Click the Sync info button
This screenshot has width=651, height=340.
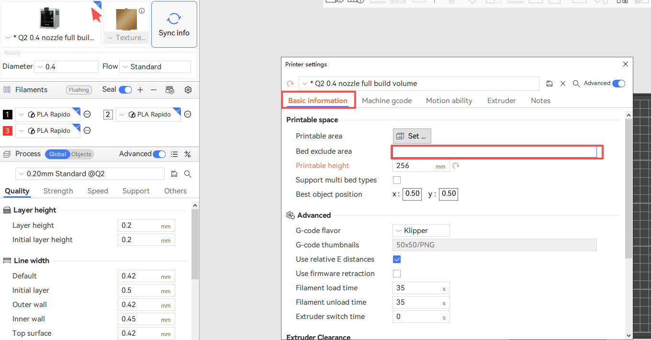(174, 24)
